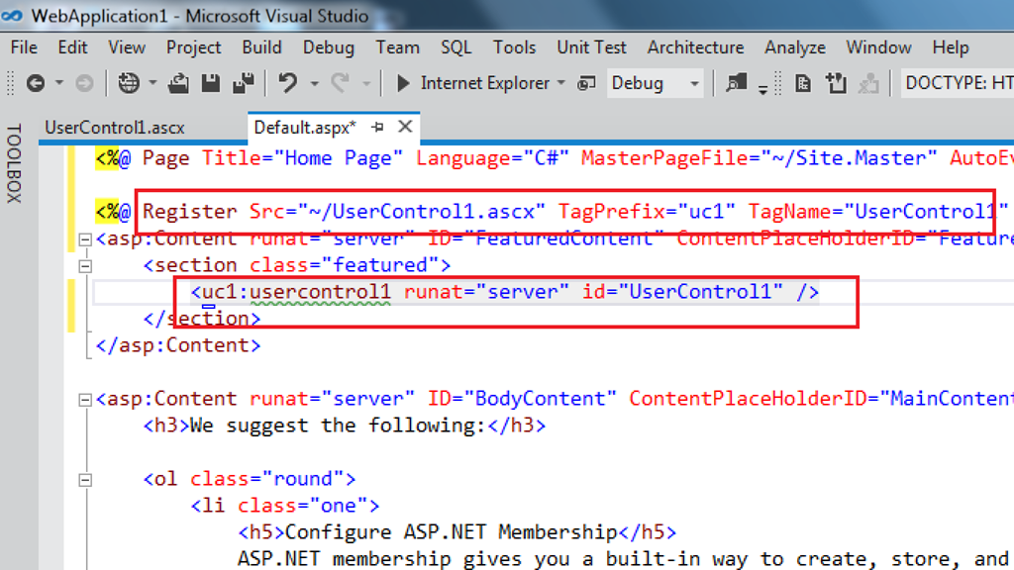The width and height of the screenshot is (1014, 570).
Task: Open the Unit Test menu
Action: click(x=592, y=47)
